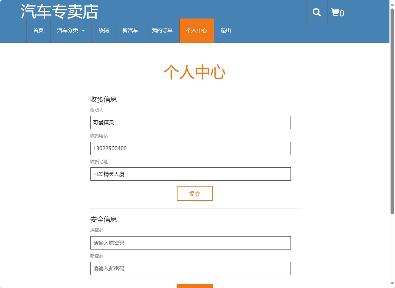Select the 收货电话 field showing 13022500400
The width and height of the screenshot is (395, 288).
point(190,148)
